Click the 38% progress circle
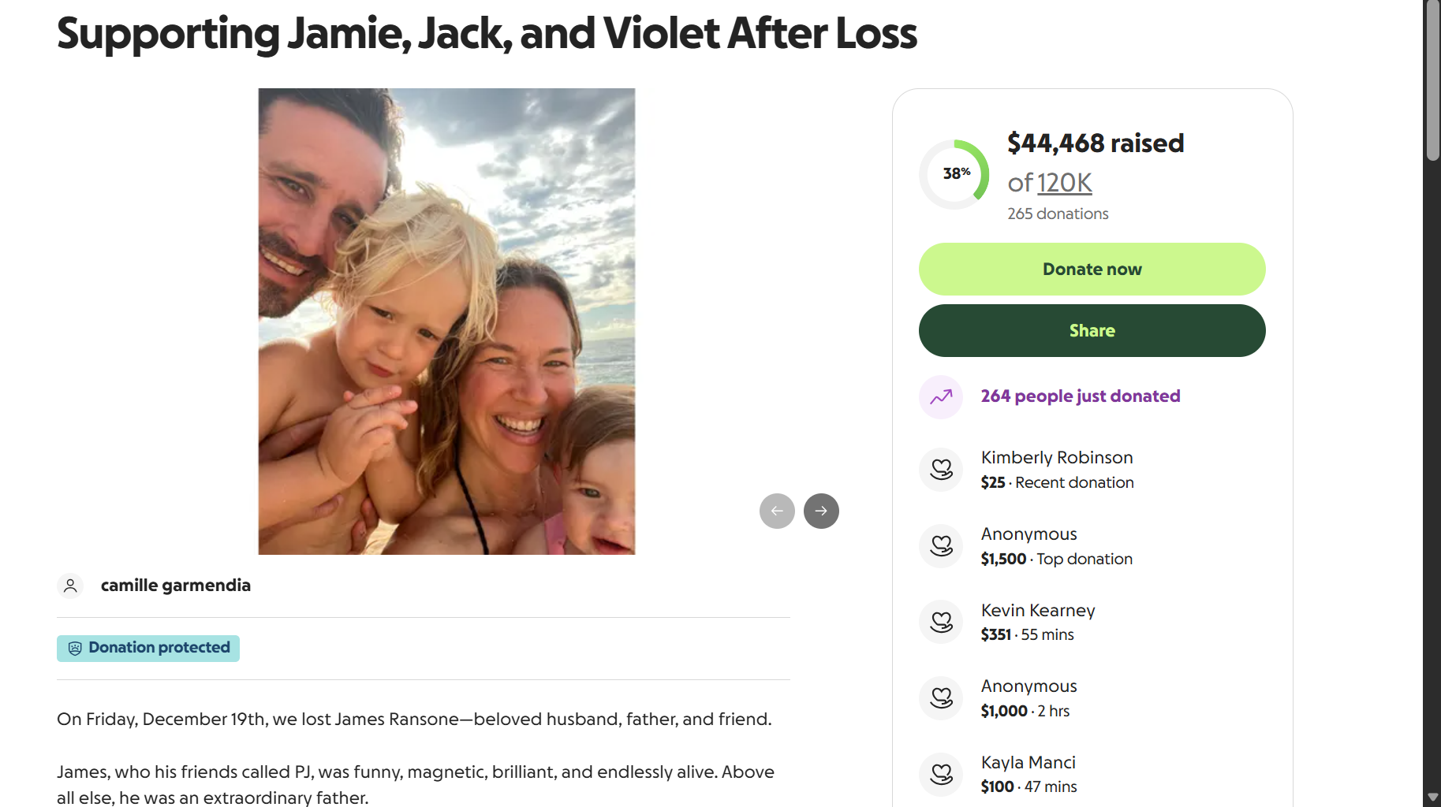Screen dimensions: 1441x807 [954, 174]
